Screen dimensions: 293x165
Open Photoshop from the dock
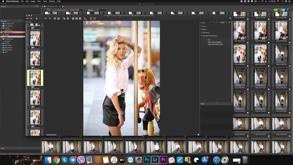(x=147, y=160)
